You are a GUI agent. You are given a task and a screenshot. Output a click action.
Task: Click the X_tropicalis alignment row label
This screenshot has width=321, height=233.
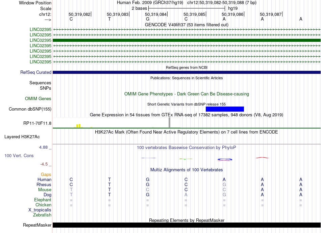point(40,210)
